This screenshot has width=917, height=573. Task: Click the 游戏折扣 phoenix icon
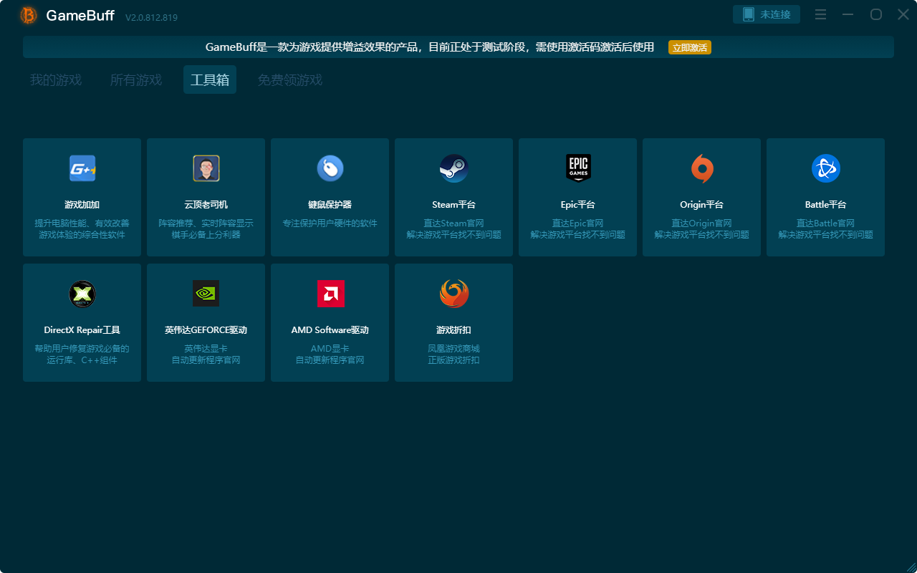(453, 294)
